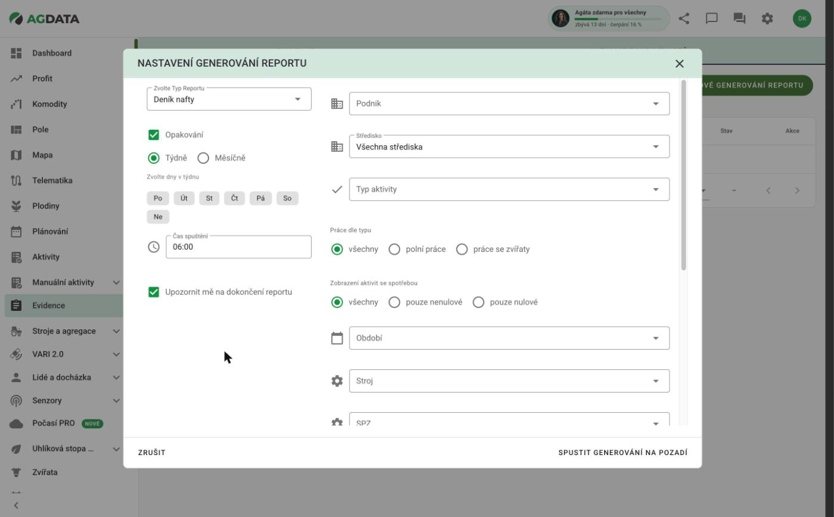Expand Manuální aktivity in sidebar
The image size is (834, 517).
116,282
